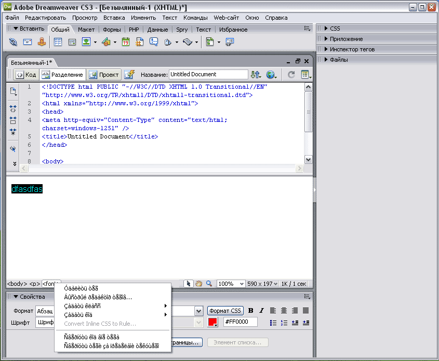Click the Templates insert icon
The height and width of the screenshot is (361, 439).
(x=210, y=42)
